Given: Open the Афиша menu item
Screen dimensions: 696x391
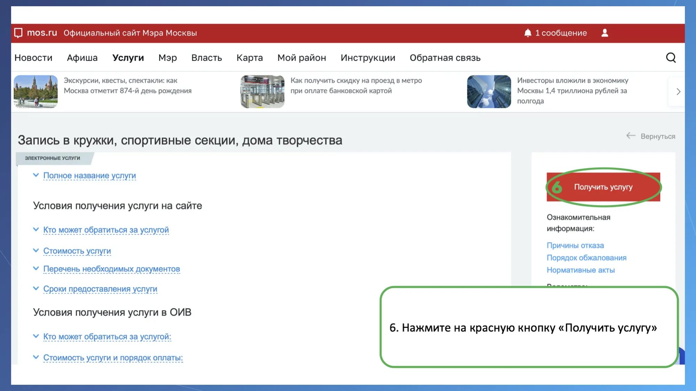Looking at the screenshot, I should (x=82, y=58).
